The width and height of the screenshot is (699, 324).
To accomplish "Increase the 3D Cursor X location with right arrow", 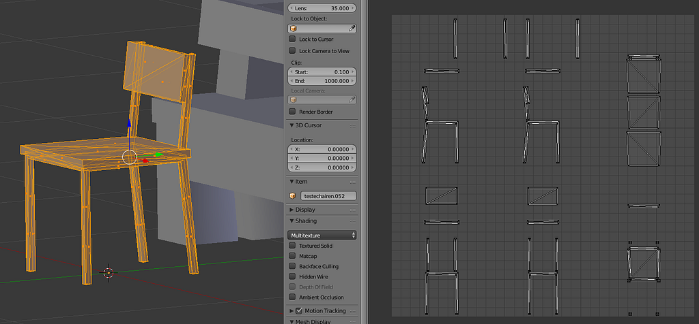I will pos(352,149).
